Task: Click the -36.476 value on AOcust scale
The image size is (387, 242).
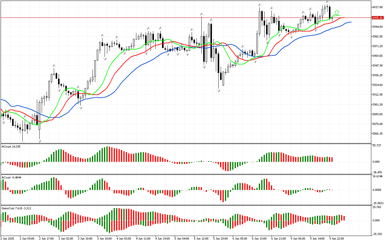Action: [x=377, y=172]
